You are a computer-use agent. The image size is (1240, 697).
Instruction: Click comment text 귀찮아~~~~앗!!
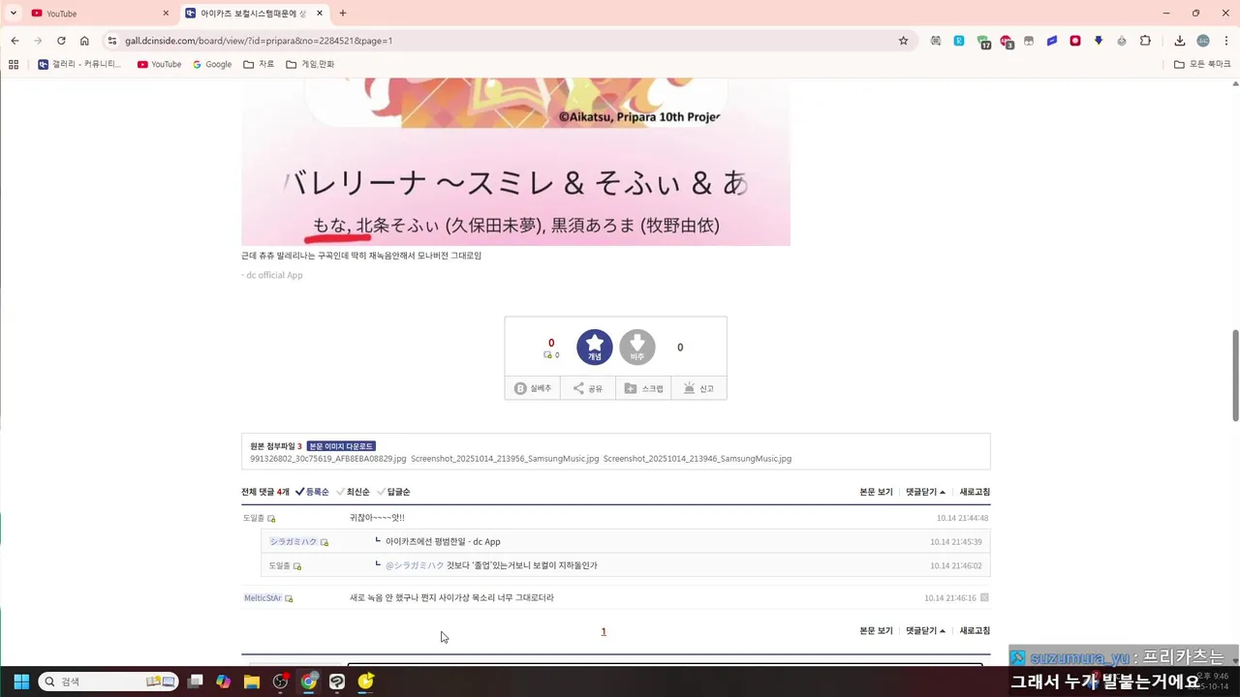pos(377,518)
